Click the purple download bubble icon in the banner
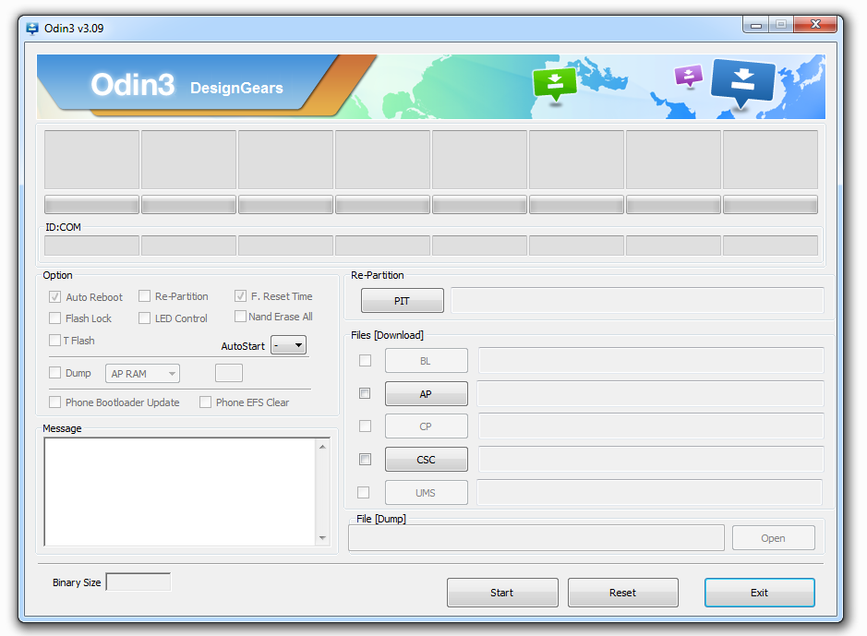Screen dimensions: 867x636 click(689, 76)
